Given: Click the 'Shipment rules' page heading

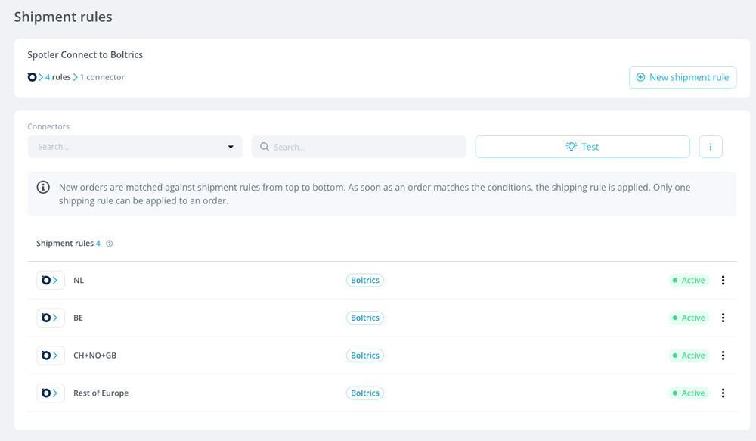Looking at the screenshot, I should point(64,17).
